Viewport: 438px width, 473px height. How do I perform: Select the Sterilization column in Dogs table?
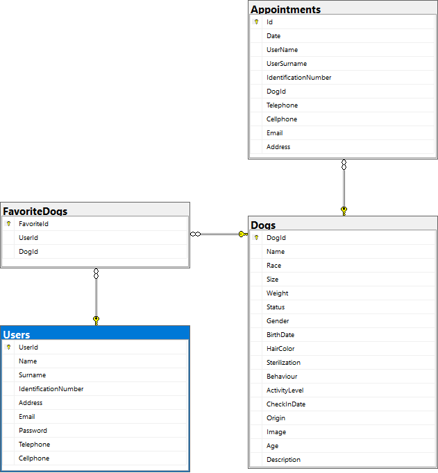(x=342, y=362)
